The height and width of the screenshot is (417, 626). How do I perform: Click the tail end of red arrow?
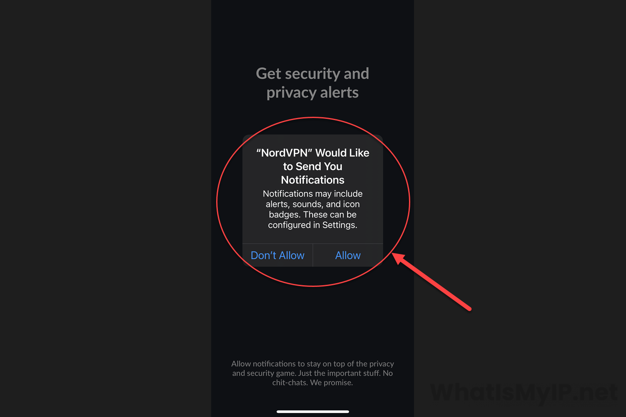pos(469,309)
